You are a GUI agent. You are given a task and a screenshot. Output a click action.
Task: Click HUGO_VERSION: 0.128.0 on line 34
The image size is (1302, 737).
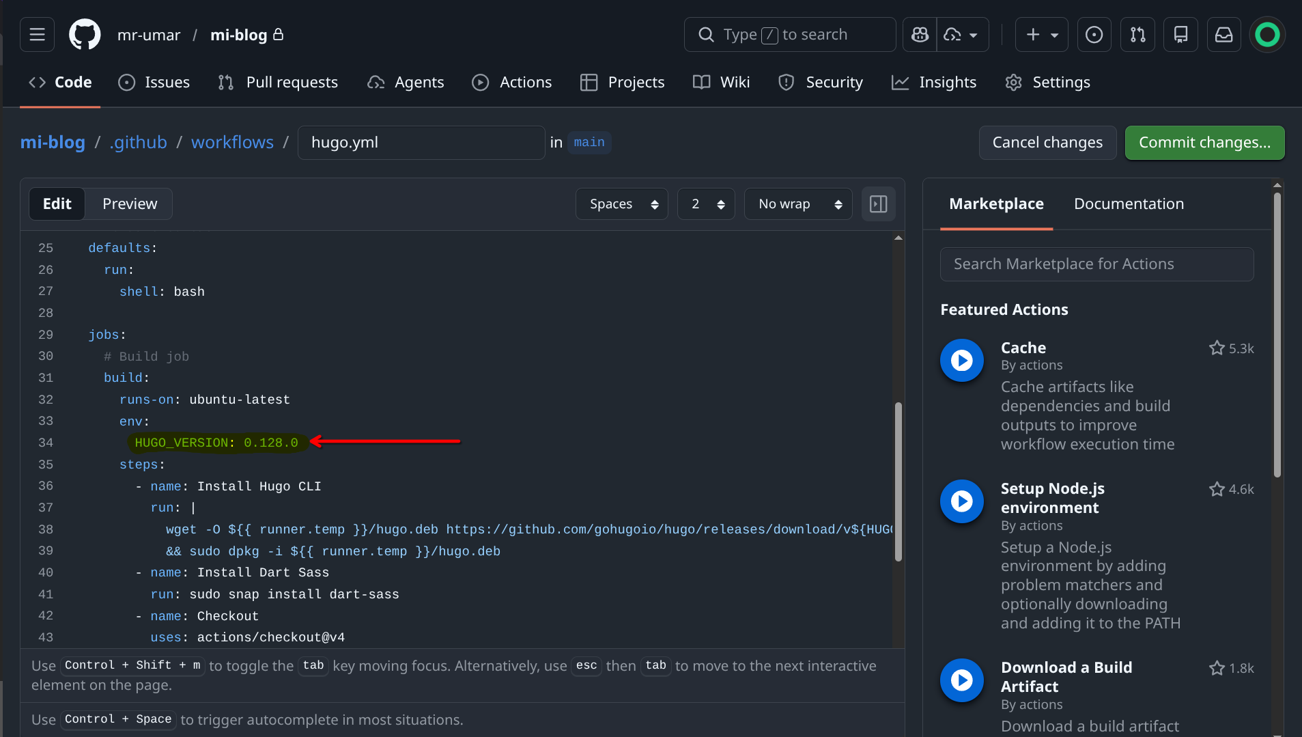[216, 443]
